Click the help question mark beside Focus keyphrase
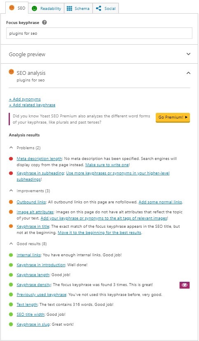 click(x=44, y=22)
